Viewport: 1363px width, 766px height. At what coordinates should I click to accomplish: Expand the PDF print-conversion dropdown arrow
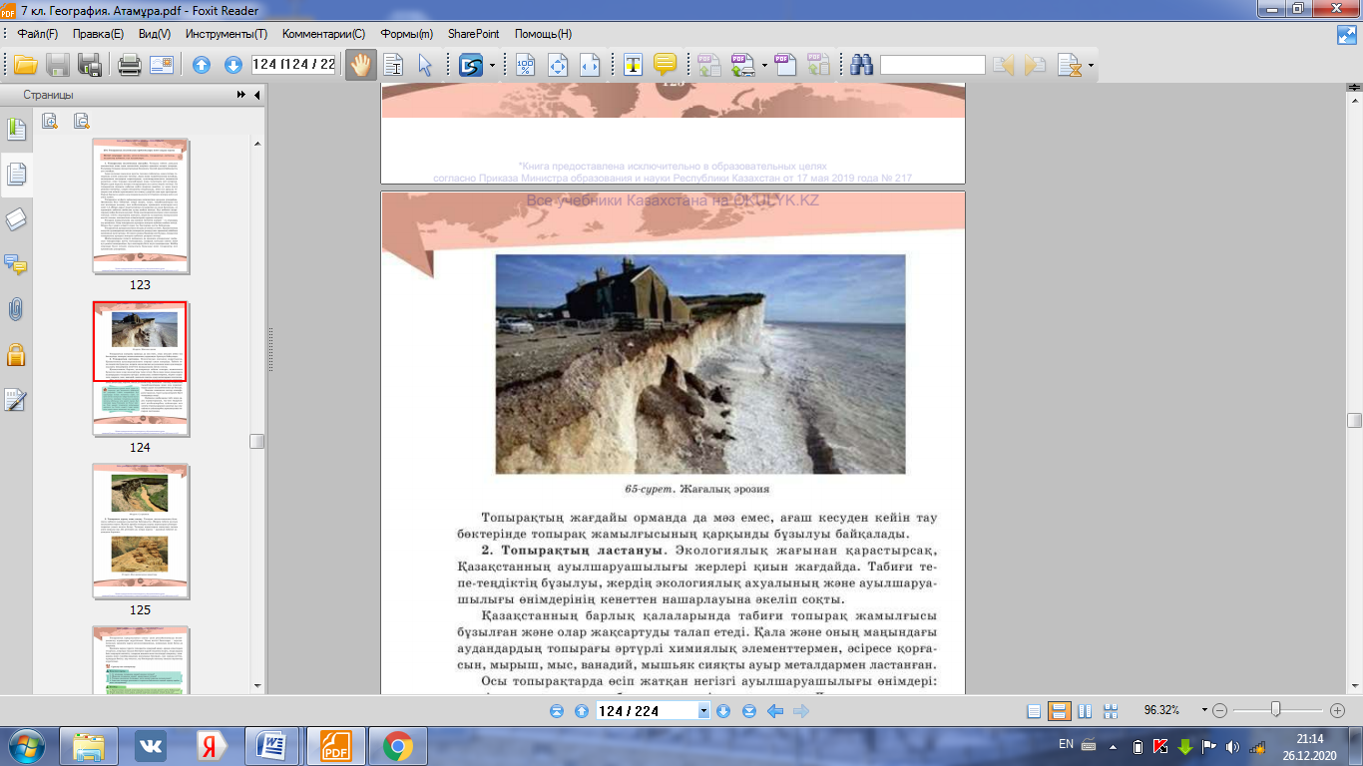[x=764, y=66]
